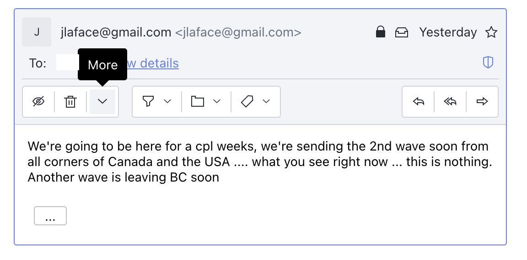The width and height of the screenshot is (527, 260).
Task: Expand trimmed content with the ... button
Action: 50,216
